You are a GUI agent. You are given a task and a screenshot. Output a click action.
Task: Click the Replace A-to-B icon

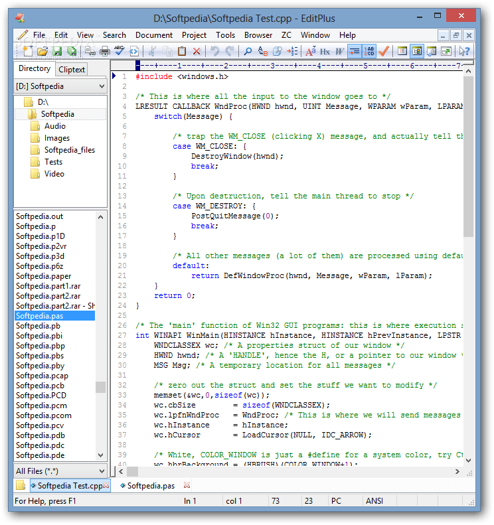tap(262, 51)
